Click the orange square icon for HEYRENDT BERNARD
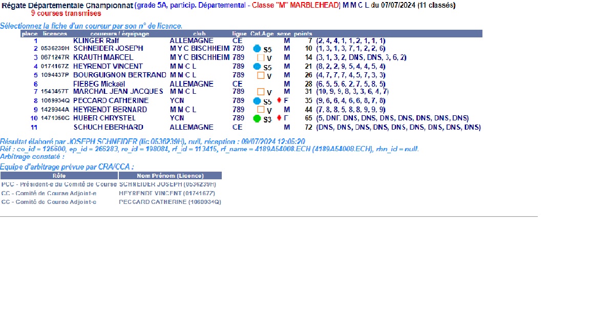Viewport: 590px width, 332px height. coord(260,110)
